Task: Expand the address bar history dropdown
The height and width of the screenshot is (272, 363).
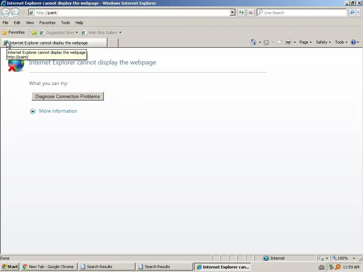Action: tap(233, 13)
